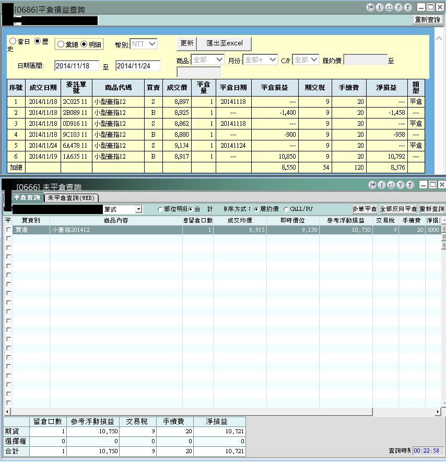Click the add-window icon in 平倉損益查詢 title bar
Viewport: 446px width, 462px height.
pos(389,7)
